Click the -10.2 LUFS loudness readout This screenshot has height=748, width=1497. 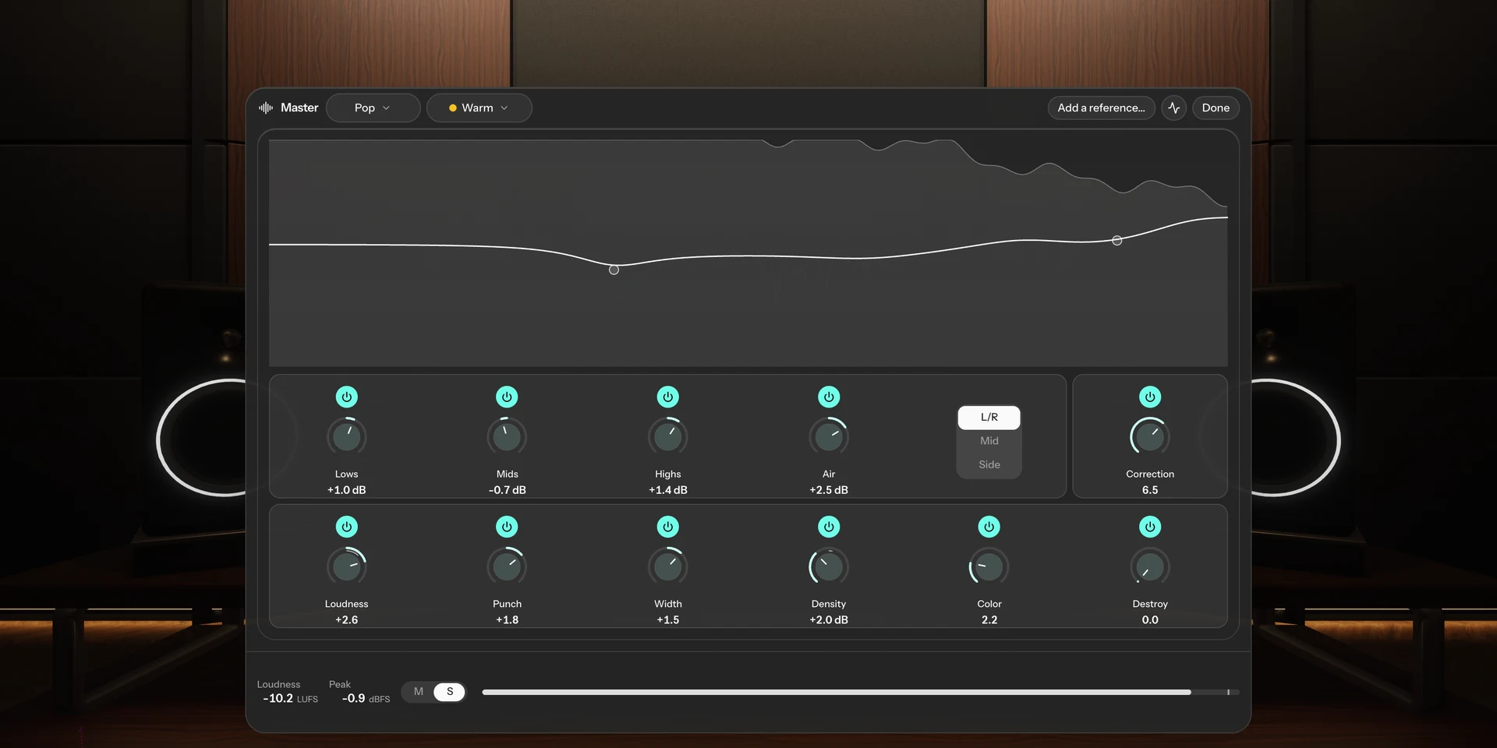point(290,698)
